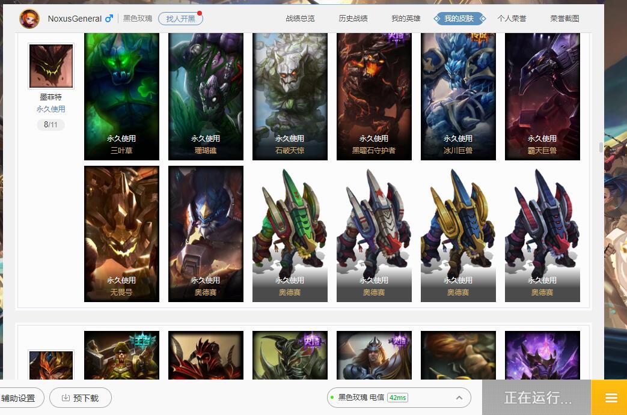Select the 我的皮肤 tab
This screenshot has height=415, width=627.
tap(459, 19)
